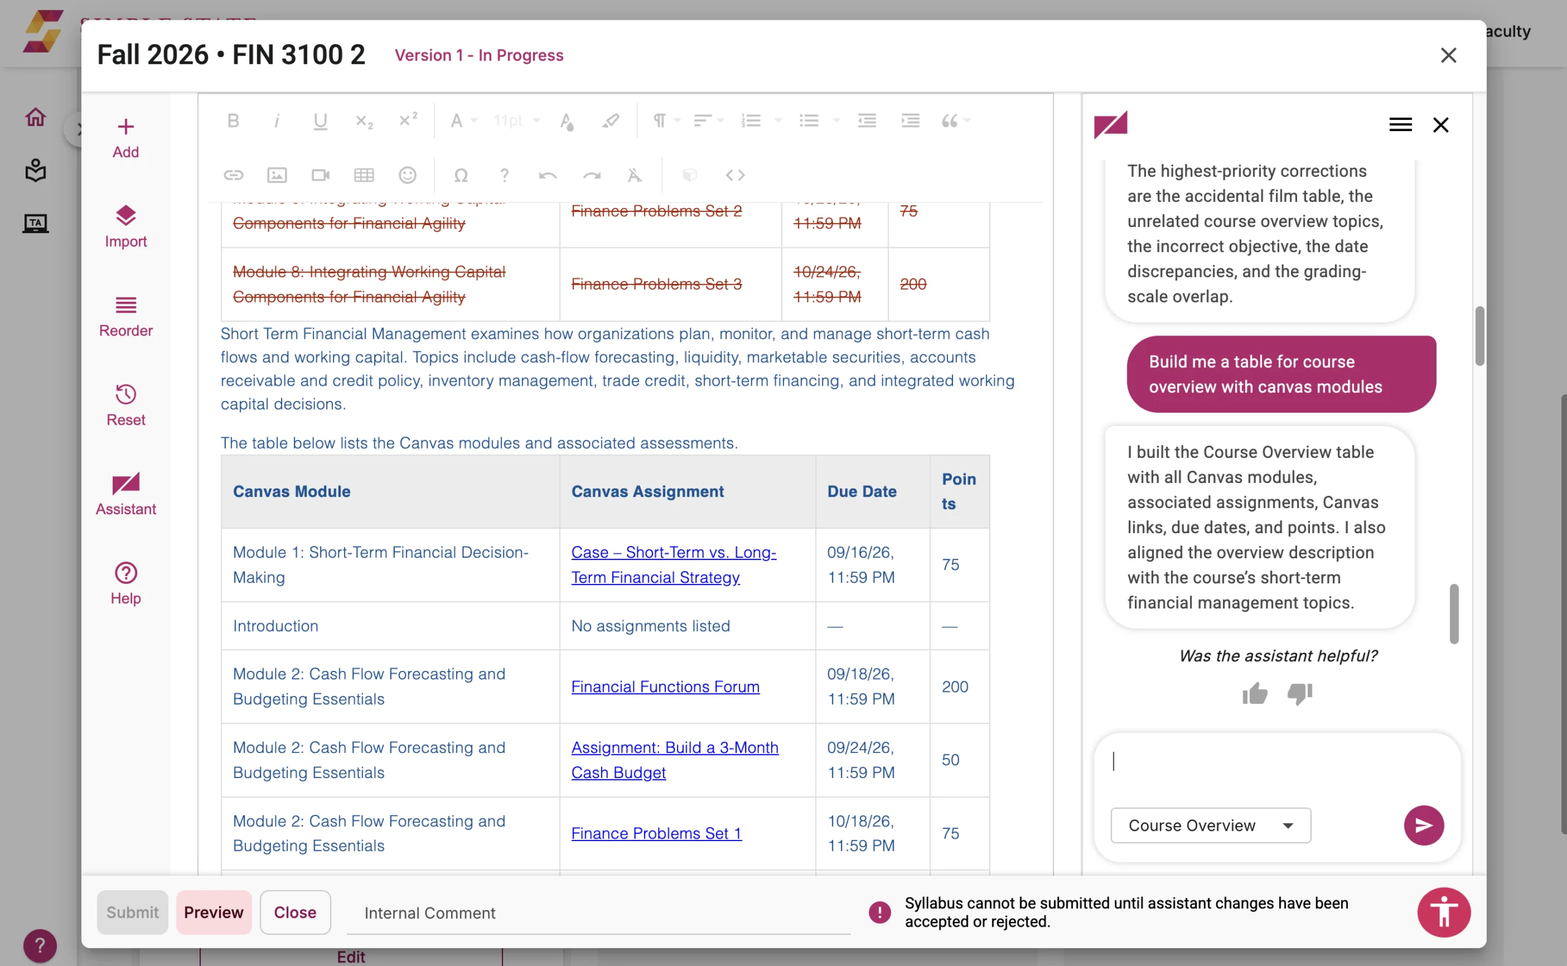Image resolution: width=1567 pixels, height=966 pixels.
Task: Open Case – Short-Term vs. Long-Term Financial Strategy link
Action: click(673, 565)
